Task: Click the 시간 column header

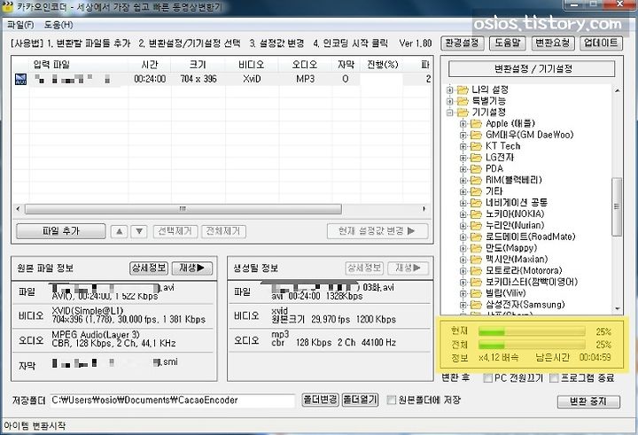Action: click(x=150, y=65)
